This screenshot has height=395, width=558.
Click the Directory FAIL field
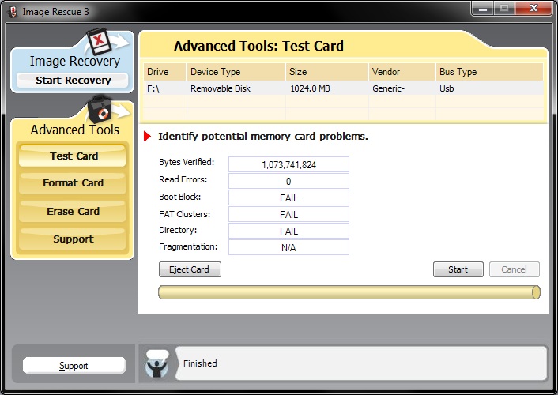(288, 231)
